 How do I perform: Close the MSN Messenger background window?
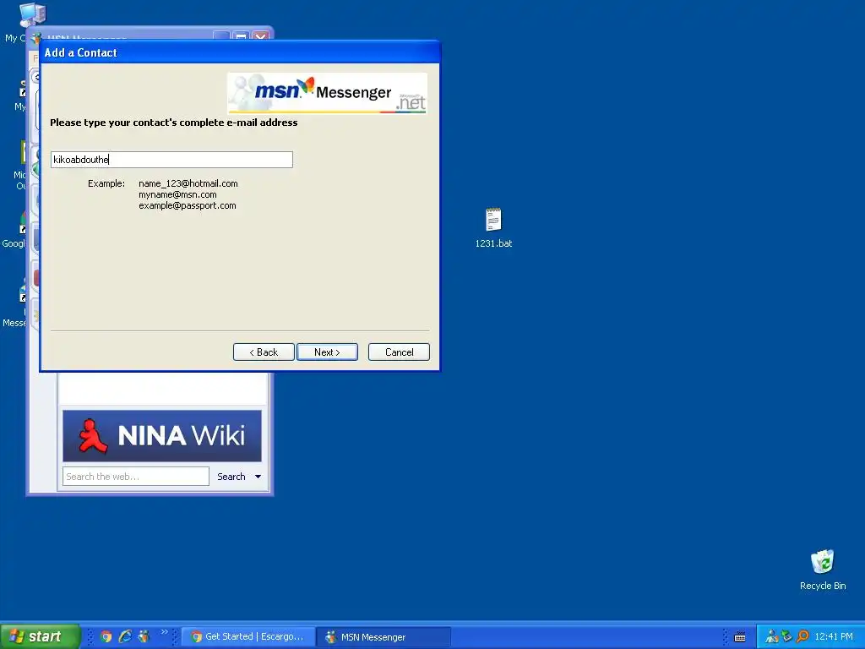coord(260,35)
